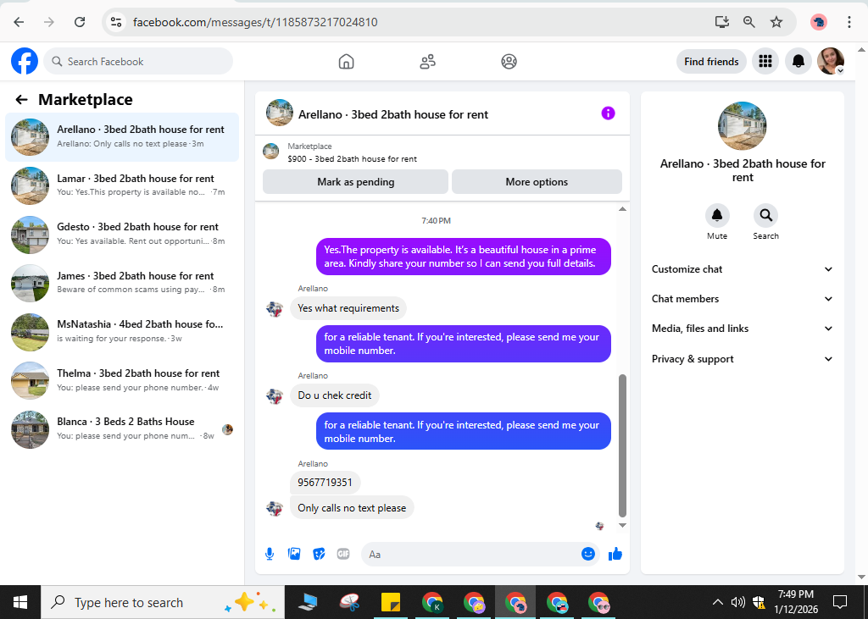Viewport: 868px width, 619px height.
Task: Click the browser address bar URL
Action: [255, 22]
